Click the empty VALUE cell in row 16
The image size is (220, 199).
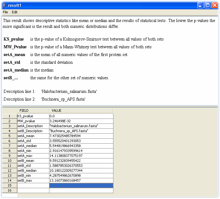[x=81, y=191]
